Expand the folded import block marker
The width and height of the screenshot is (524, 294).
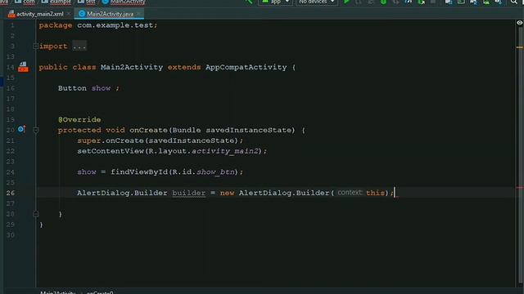tap(35, 46)
